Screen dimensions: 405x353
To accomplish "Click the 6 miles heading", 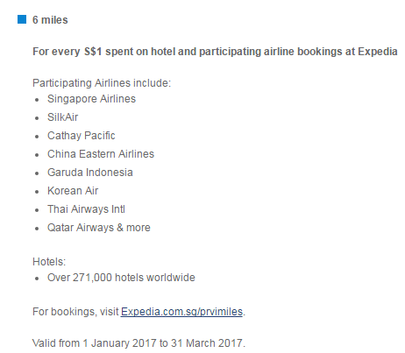I will click(x=50, y=20).
